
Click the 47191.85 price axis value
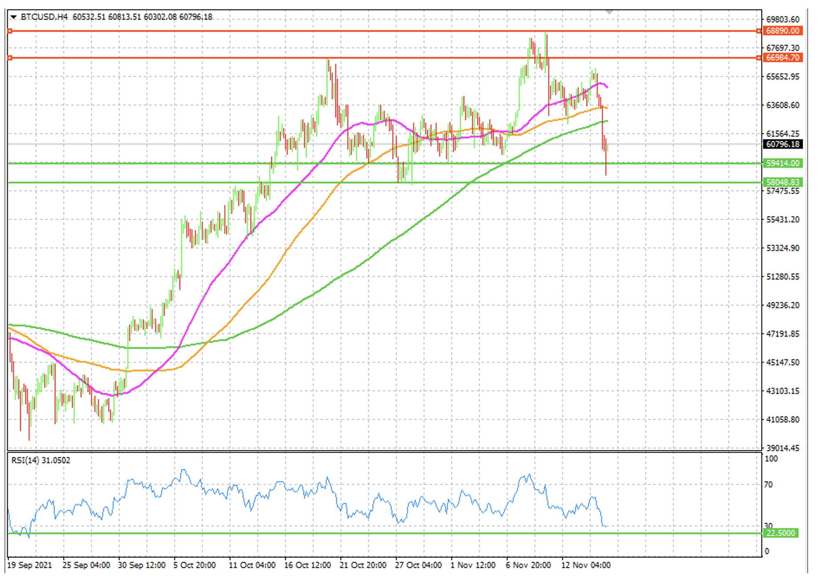[783, 334]
